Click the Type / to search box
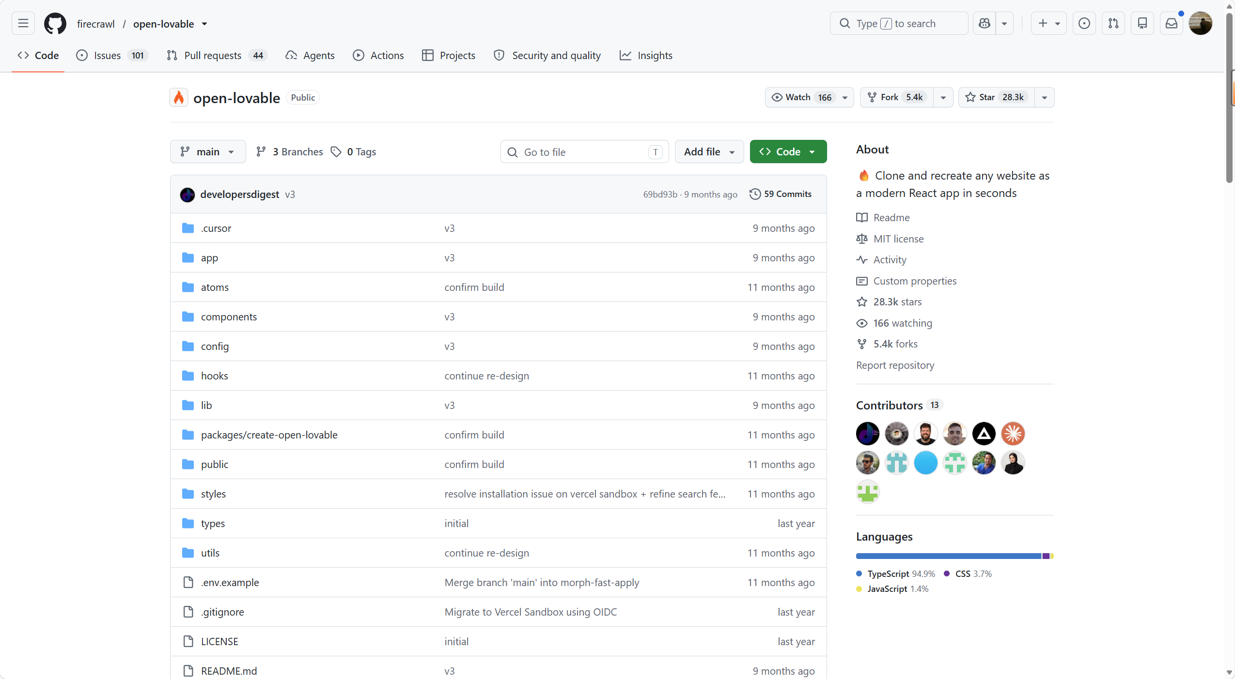 pos(899,23)
